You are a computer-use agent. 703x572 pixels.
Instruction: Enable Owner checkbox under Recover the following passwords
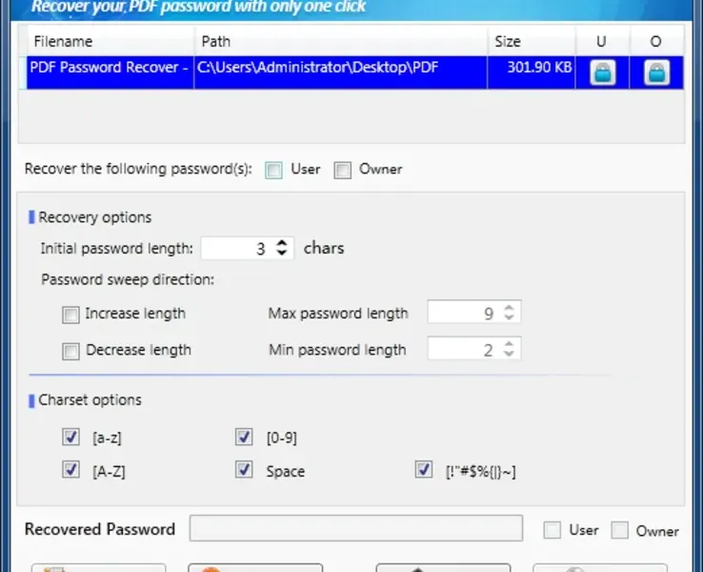pyautogui.click(x=343, y=170)
